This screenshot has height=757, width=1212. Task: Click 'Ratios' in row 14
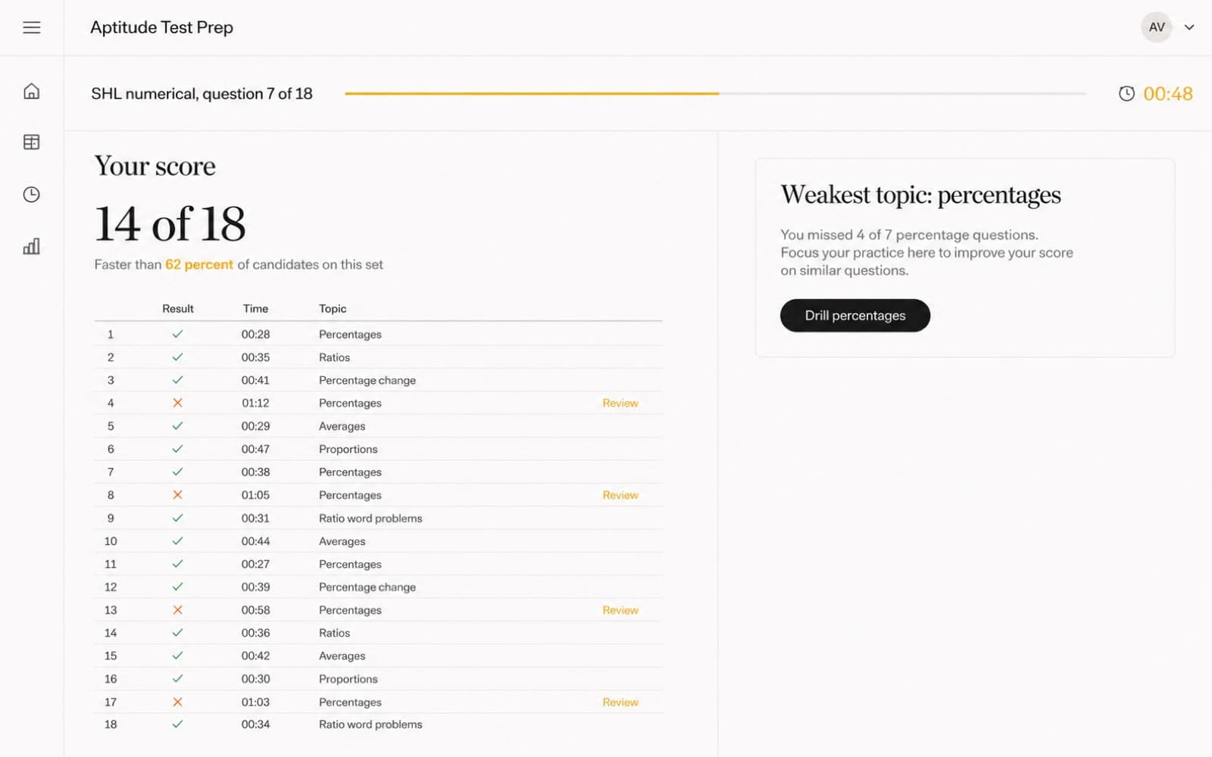(334, 634)
